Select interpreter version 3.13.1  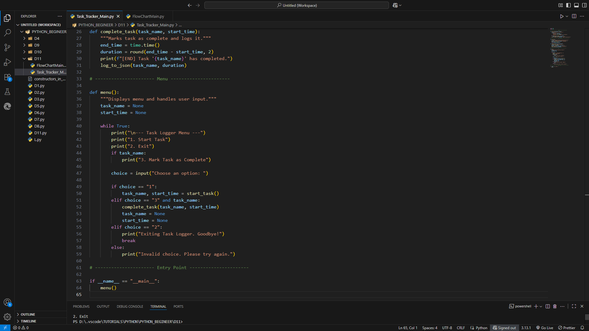[526, 328]
